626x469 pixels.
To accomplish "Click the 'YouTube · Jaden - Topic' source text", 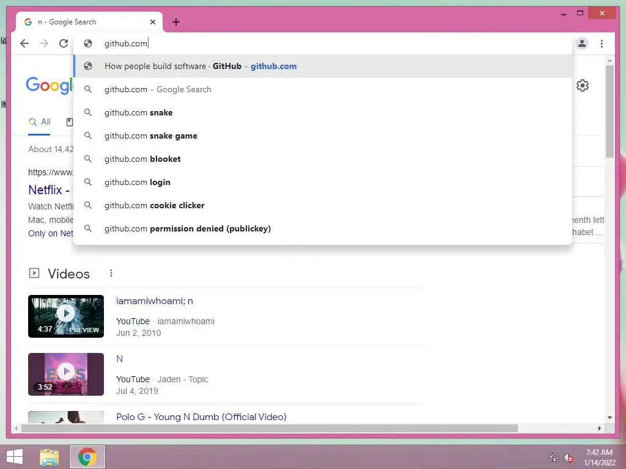I will (x=162, y=379).
